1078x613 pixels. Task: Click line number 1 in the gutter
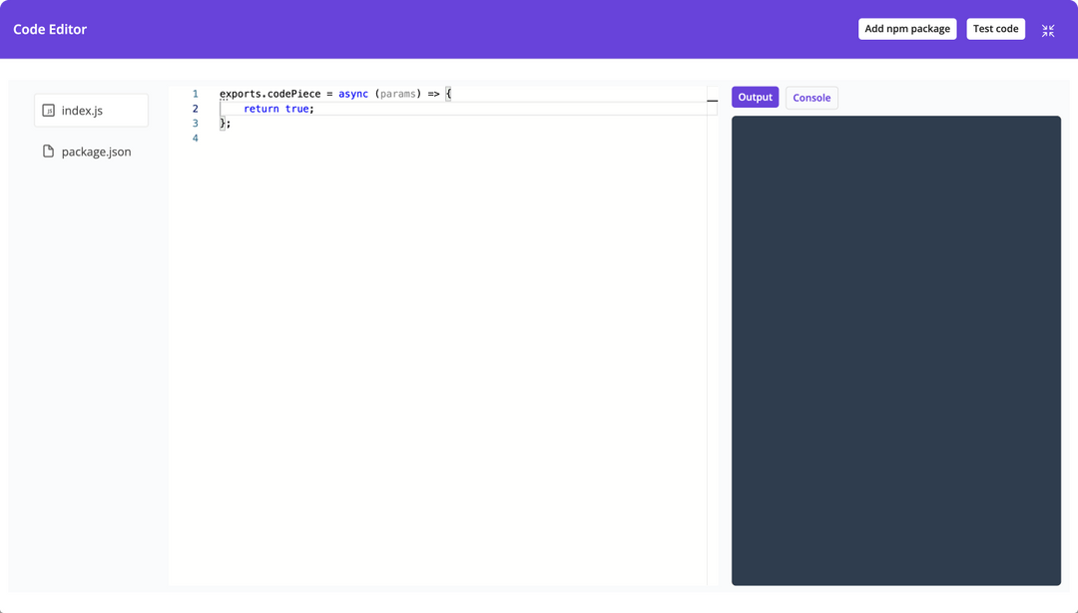tap(195, 93)
